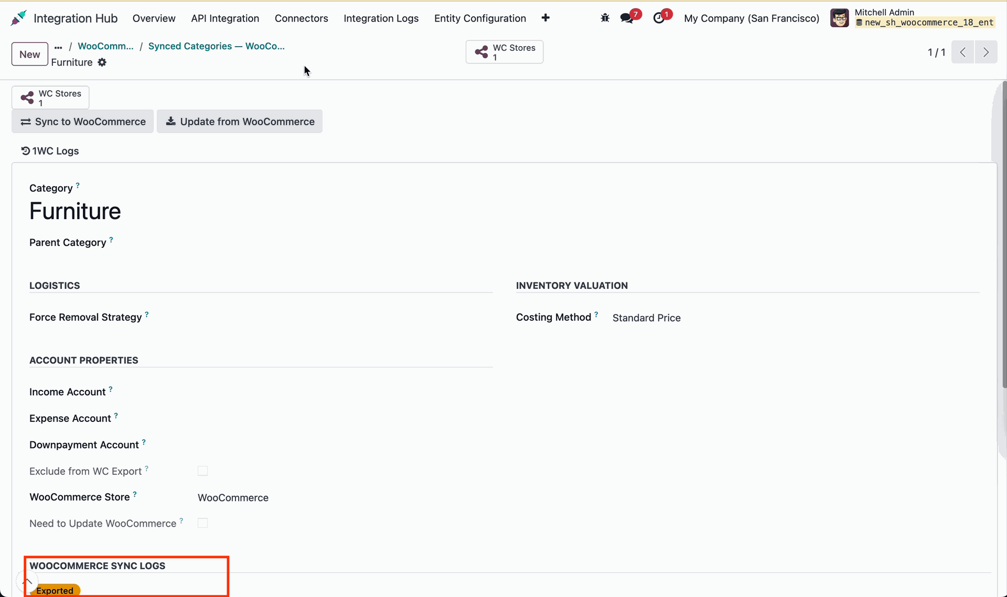Toggle Need to Update WooCommerce checkbox
This screenshot has height=597, width=1007.
[202, 523]
